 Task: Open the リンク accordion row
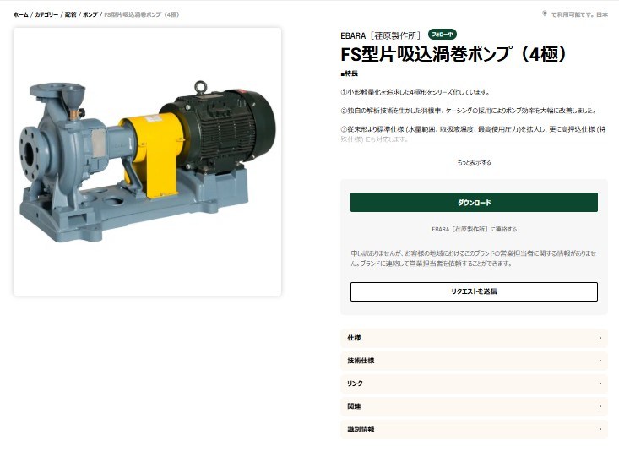coord(474,383)
